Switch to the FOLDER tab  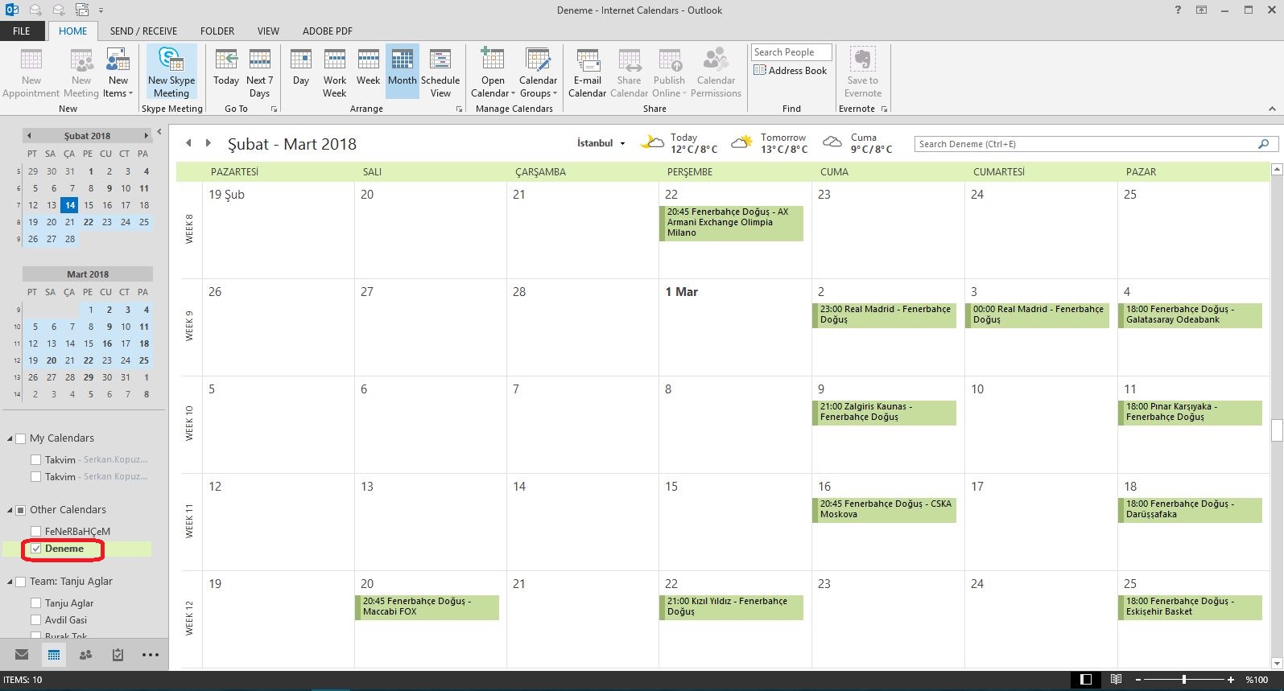pyautogui.click(x=217, y=31)
